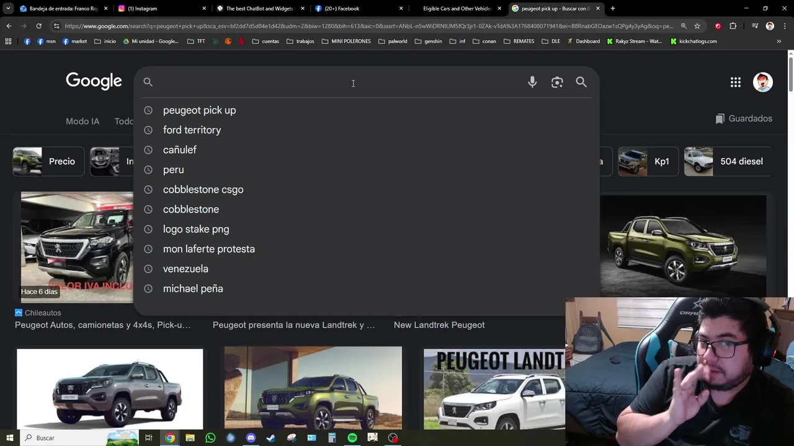Open the tab search dropdown arrow
794x446 pixels.
click(8, 9)
